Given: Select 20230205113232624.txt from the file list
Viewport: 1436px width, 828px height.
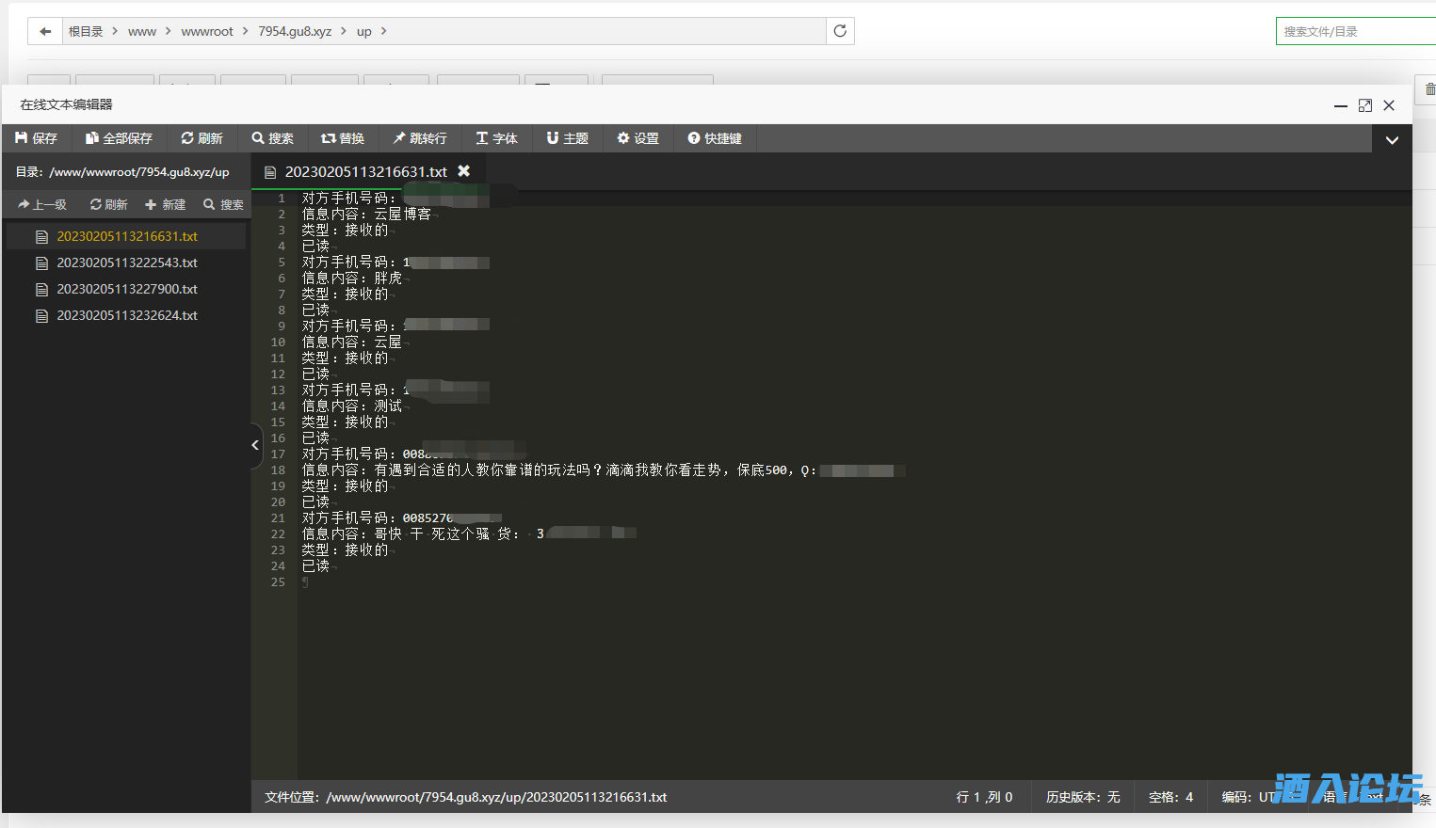Looking at the screenshot, I should click(x=126, y=315).
